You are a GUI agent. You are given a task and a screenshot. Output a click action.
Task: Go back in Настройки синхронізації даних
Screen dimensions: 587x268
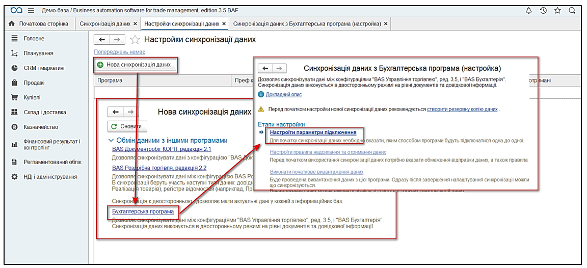[102, 39]
